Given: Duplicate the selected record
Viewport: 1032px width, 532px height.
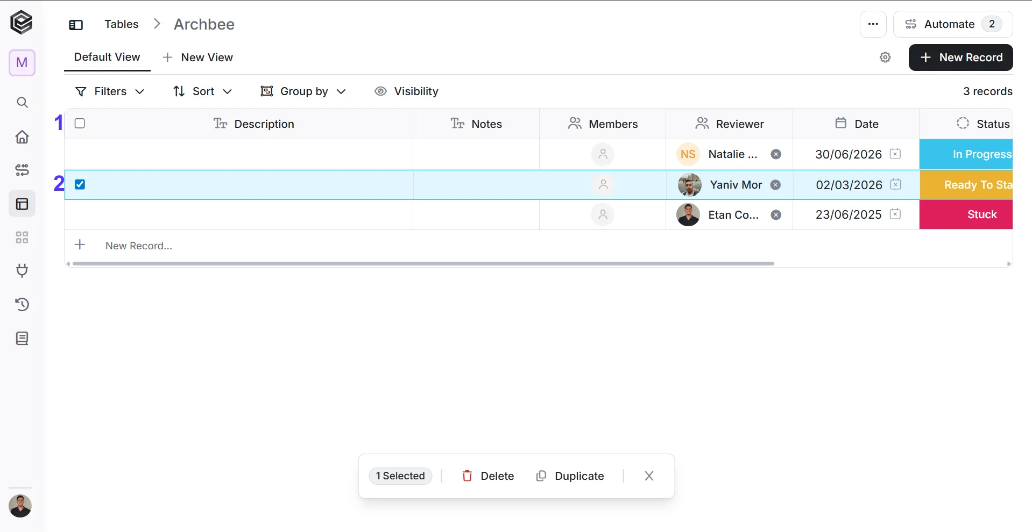Looking at the screenshot, I should pos(570,476).
